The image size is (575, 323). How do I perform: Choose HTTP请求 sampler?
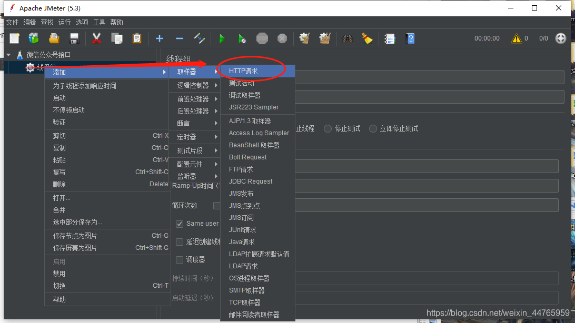click(x=257, y=71)
